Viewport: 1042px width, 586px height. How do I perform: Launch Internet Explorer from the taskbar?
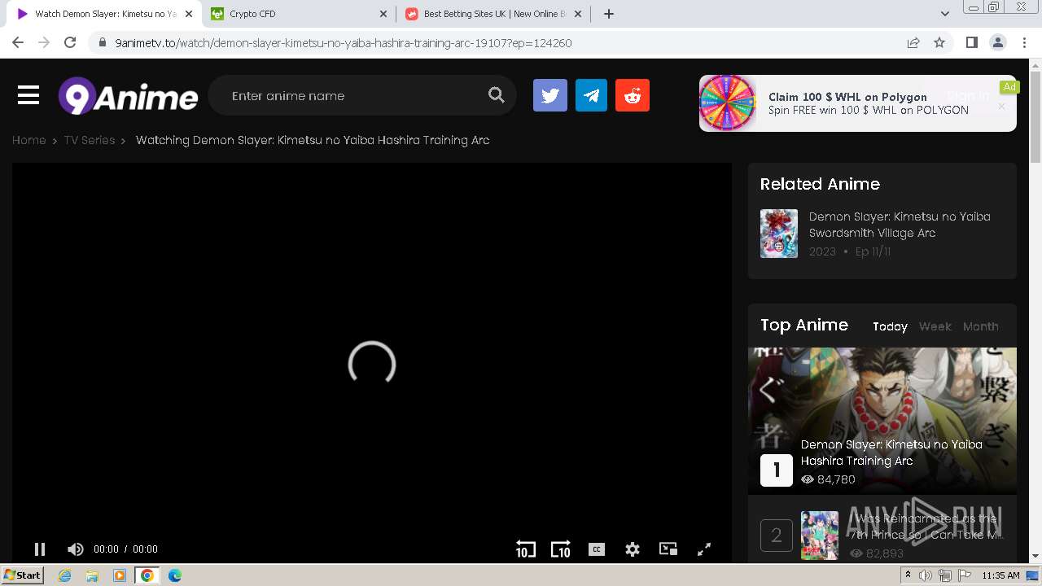65,575
